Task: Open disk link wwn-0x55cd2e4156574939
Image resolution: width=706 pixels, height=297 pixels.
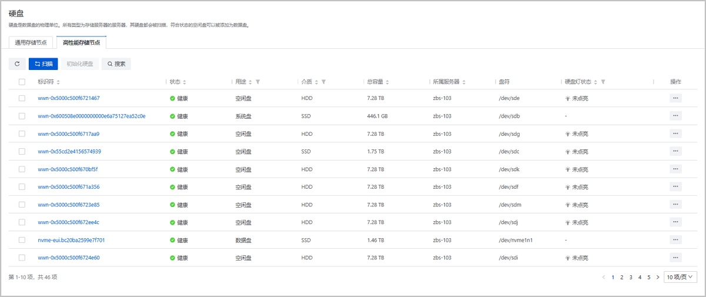Action: click(x=69, y=151)
